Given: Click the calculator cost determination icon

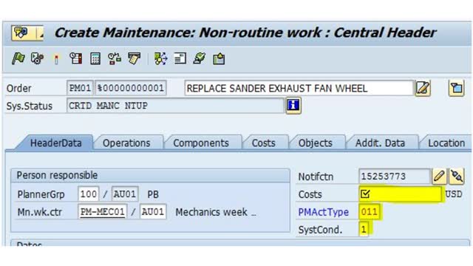Looking at the screenshot, I should 95,58.
